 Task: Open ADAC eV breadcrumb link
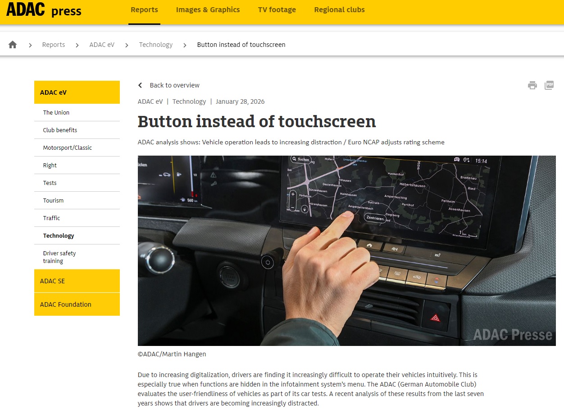[102, 45]
